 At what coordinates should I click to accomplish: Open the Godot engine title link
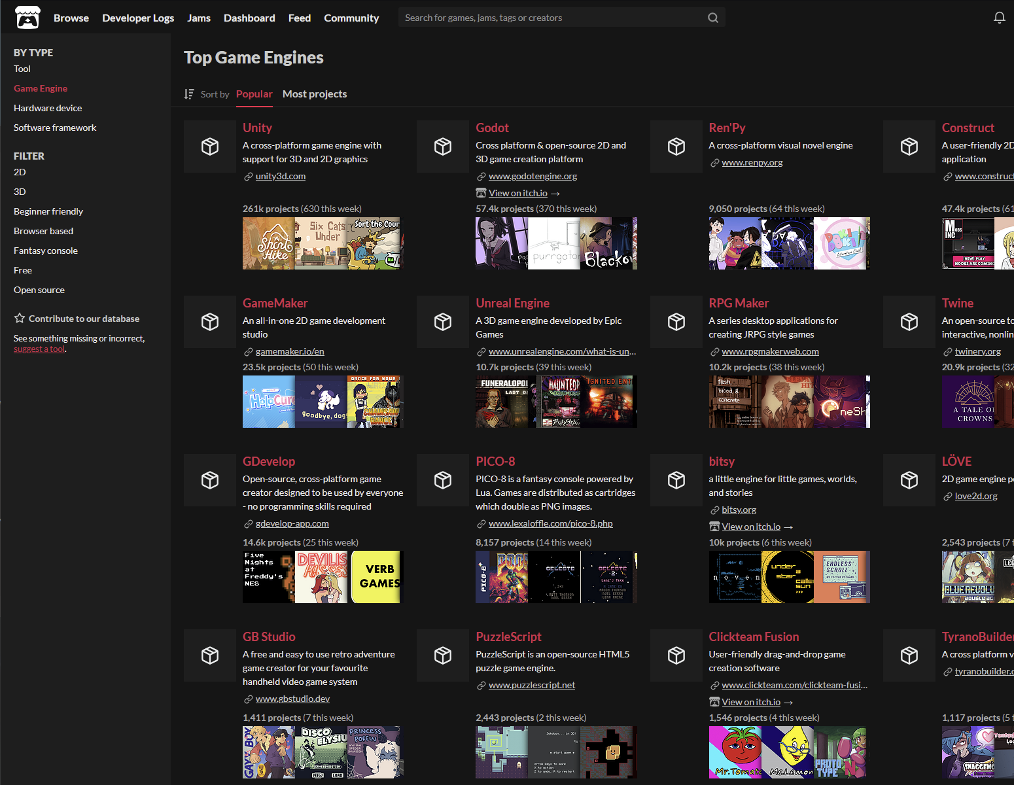coord(492,128)
